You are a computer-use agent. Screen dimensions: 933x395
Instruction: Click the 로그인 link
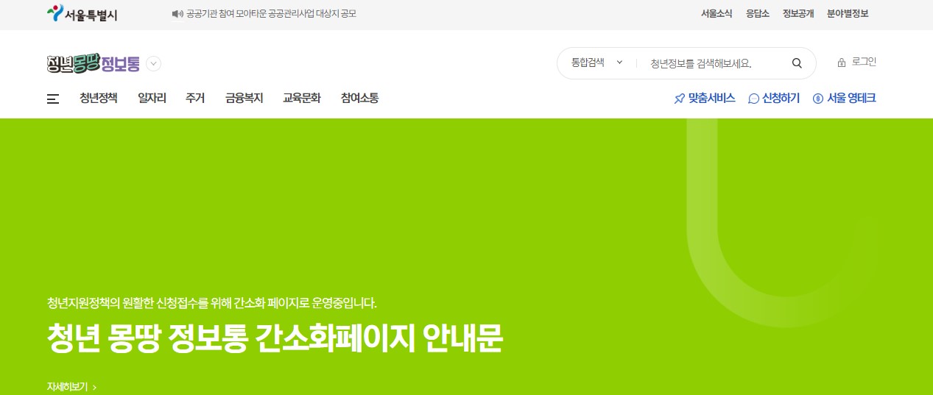tap(864, 62)
